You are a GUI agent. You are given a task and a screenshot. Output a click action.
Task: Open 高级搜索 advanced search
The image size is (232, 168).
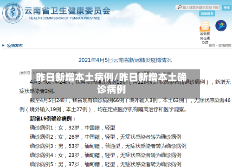tap(207, 13)
